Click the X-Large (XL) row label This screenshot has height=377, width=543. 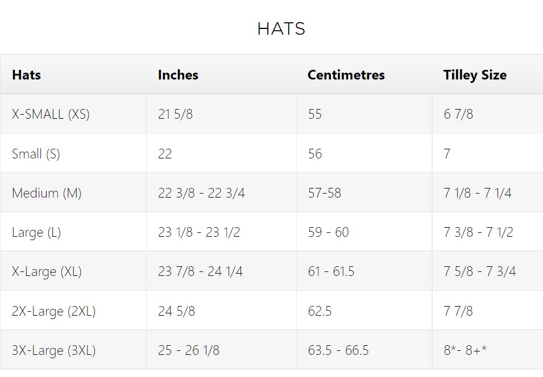(x=47, y=271)
